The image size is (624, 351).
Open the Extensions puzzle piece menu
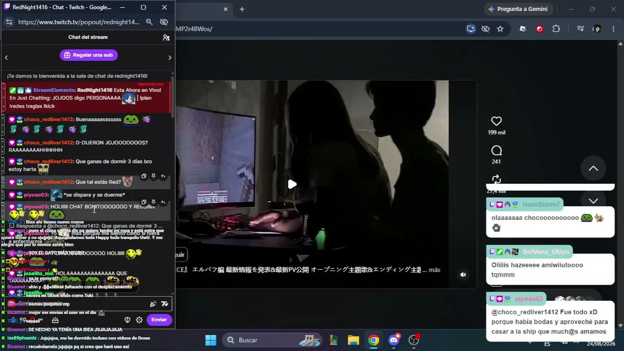(556, 29)
